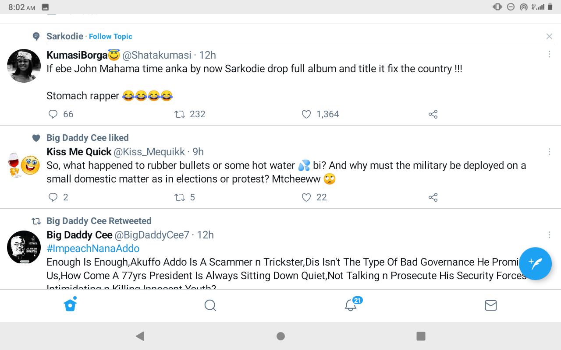Image resolution: width=561 pixels, height=350 pixels.
Task: Open more options for Big Daddy Cee's tweet
Action: tap(549, 235)
